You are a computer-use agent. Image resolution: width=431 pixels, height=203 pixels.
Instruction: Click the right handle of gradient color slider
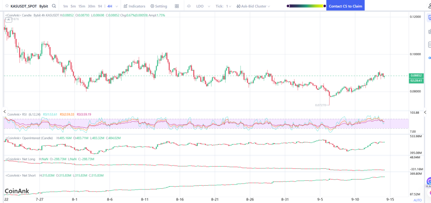click(324, 6)
